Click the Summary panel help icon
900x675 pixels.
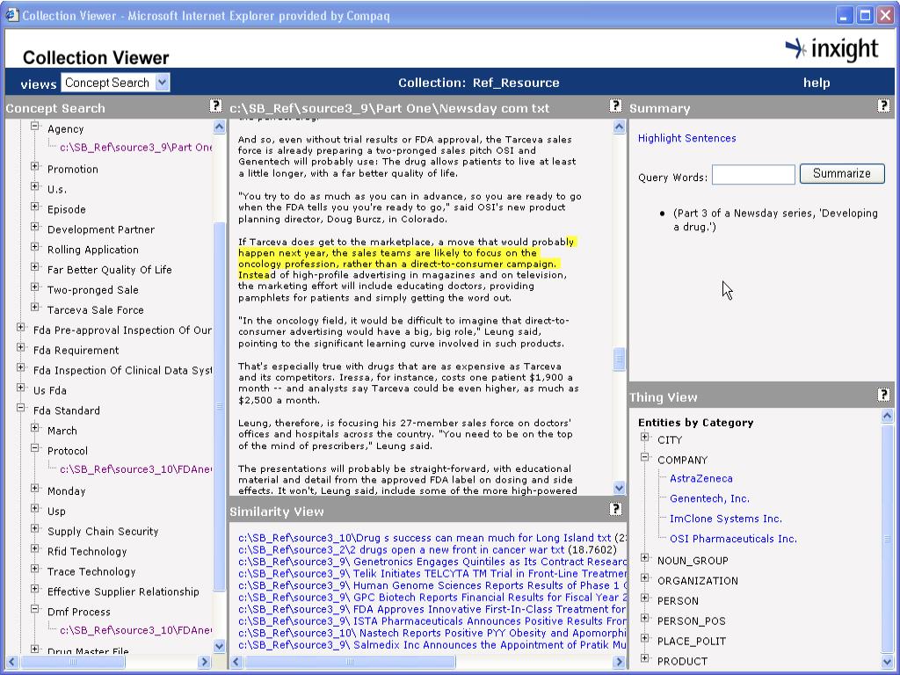pyautogui.click(x=883, y=105)
